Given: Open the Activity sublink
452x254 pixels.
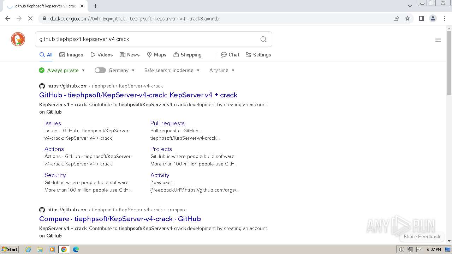Looking at the screenshot, I should tap(160, 175).
